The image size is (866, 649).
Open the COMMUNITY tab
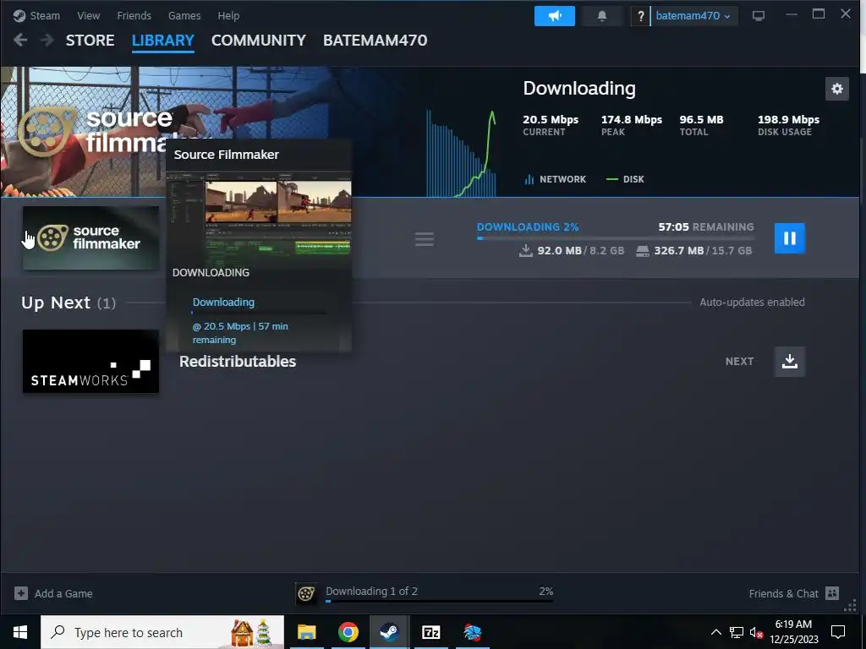tap(259, 41)
